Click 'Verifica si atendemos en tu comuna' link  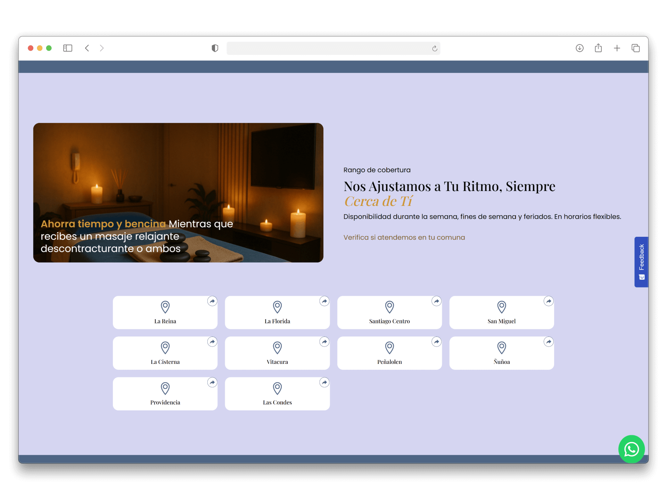click(404, 237)
